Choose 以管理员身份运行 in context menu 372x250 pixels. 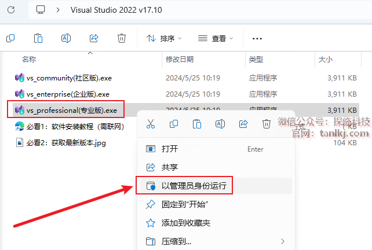[x=216, y=186]
